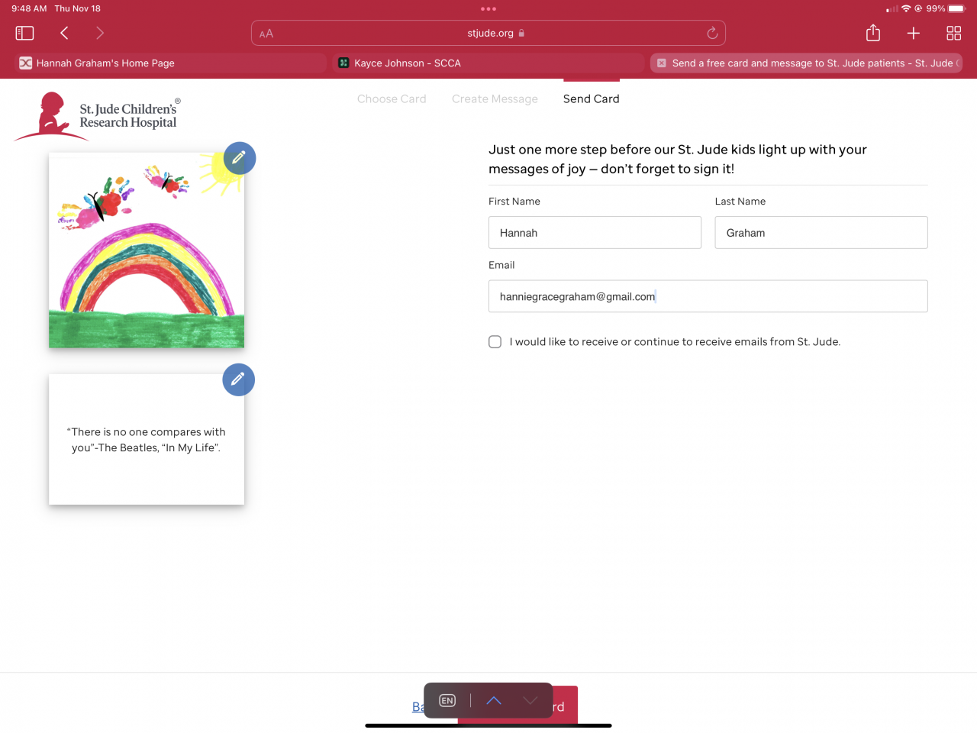Edit the First Name field Hannah

click(595, 232)
